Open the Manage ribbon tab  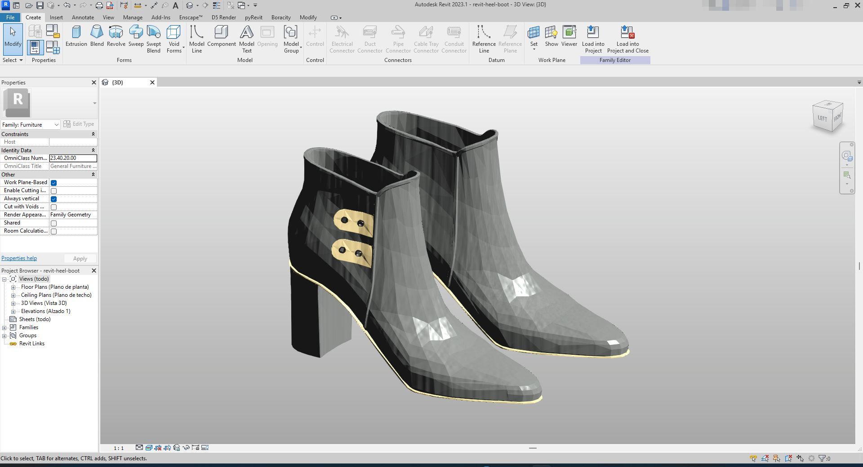tap(133, 18)
